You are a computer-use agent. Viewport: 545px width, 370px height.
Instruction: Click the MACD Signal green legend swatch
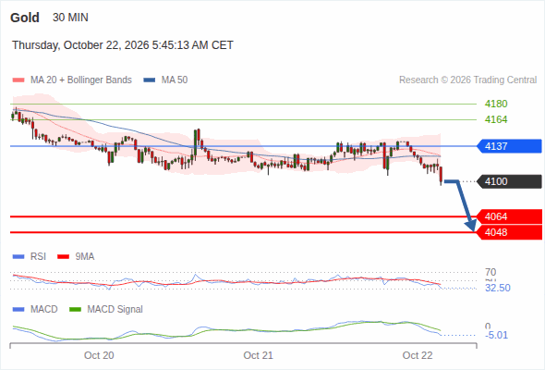[x=75, y=310]
